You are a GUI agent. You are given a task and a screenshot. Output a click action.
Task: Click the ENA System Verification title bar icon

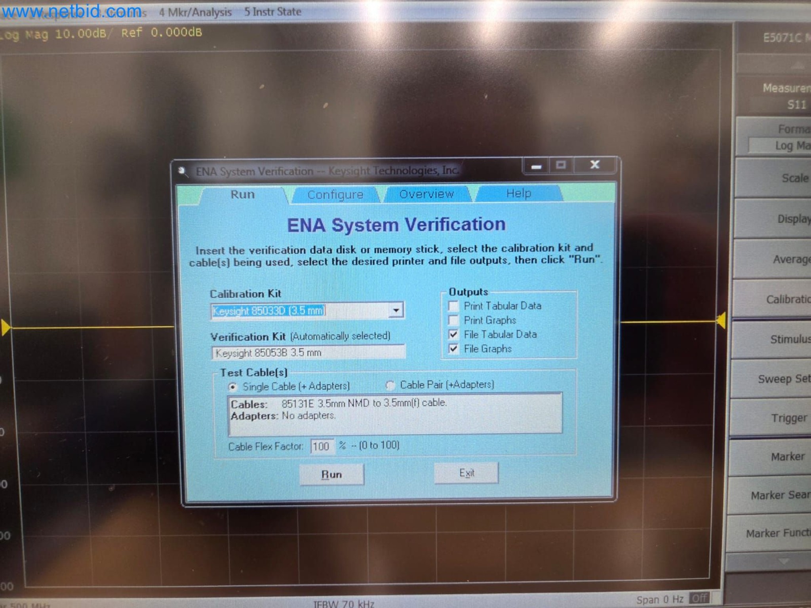point(182,171)
